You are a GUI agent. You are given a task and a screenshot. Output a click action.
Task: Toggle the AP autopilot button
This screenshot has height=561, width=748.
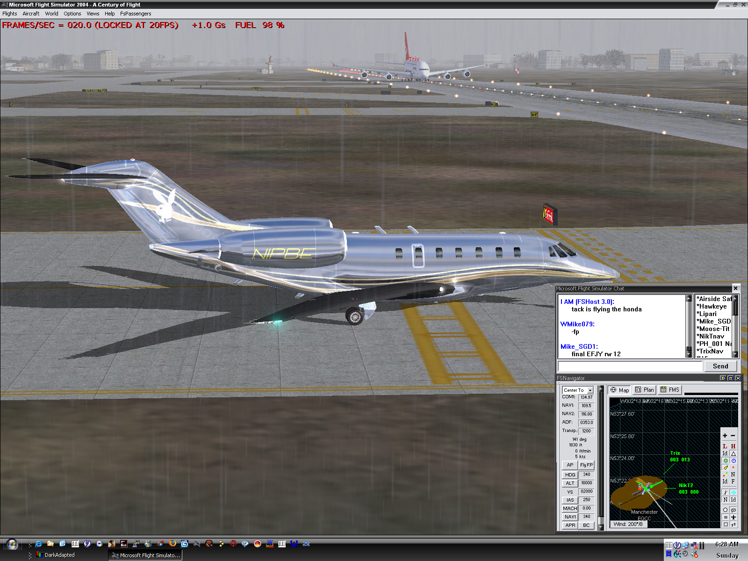pos(570,465)
